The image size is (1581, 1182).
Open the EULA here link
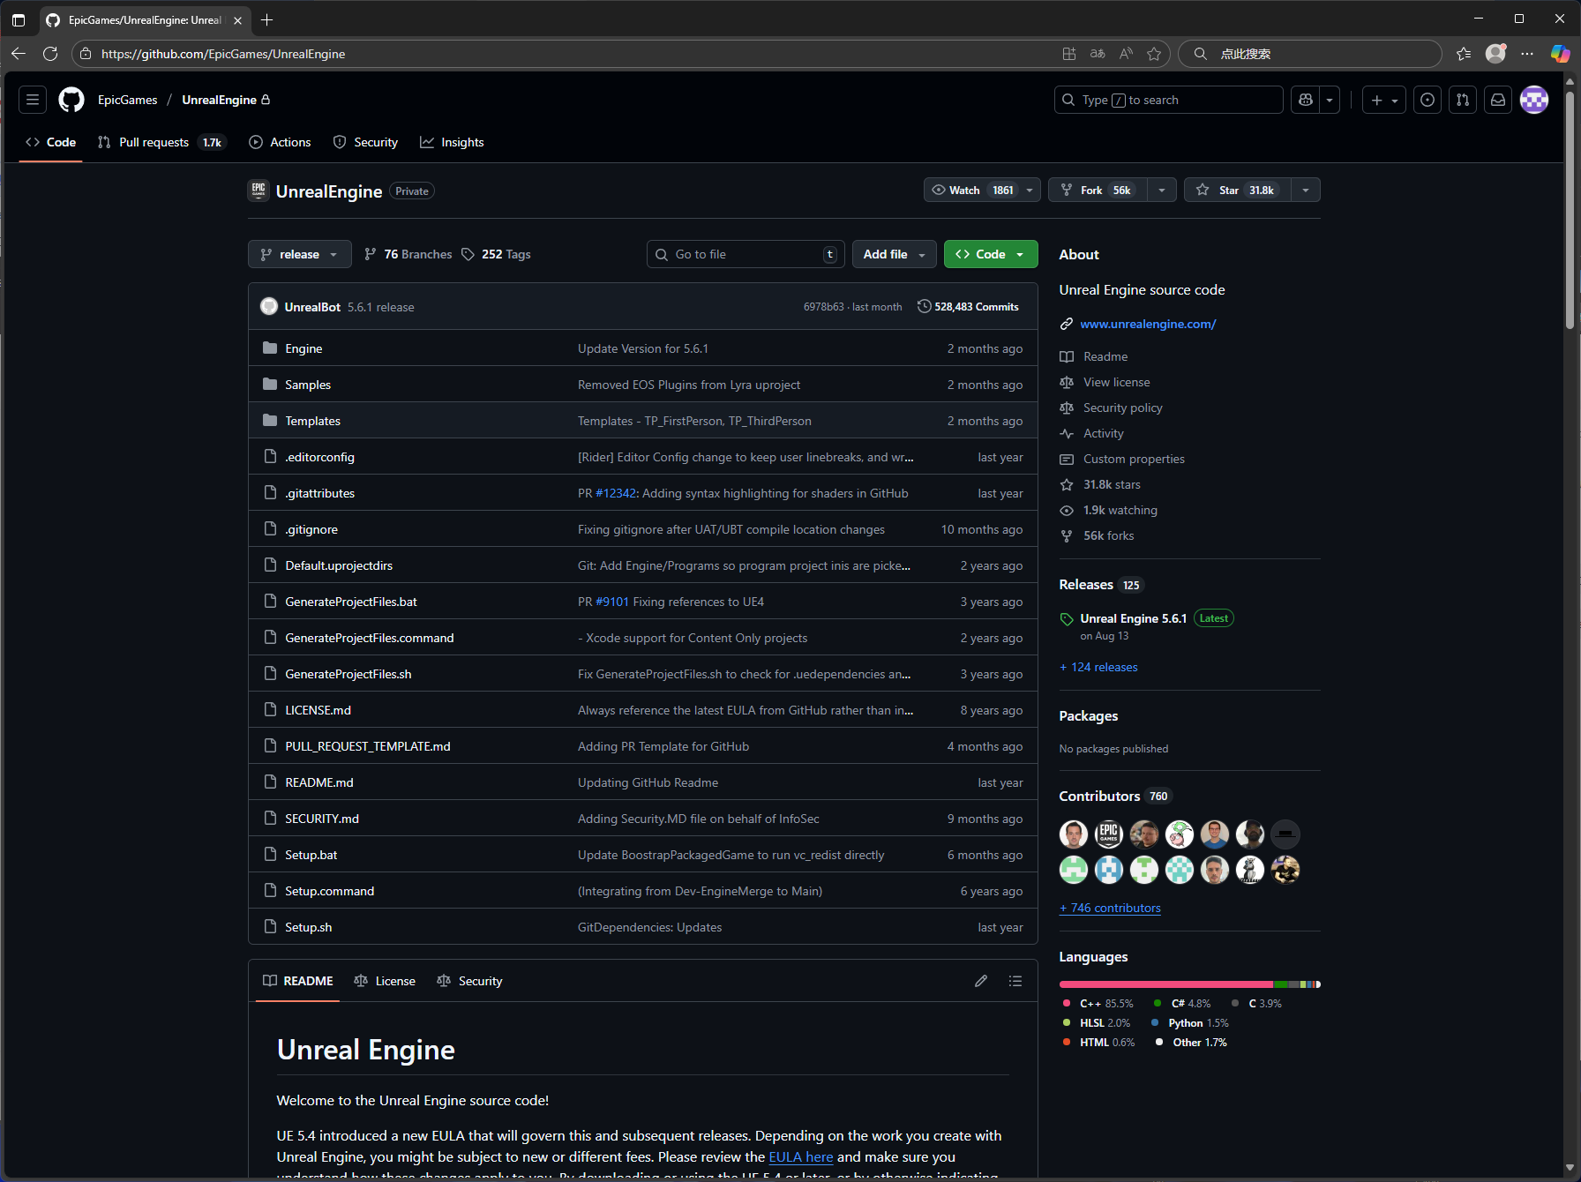[801, 1156]
